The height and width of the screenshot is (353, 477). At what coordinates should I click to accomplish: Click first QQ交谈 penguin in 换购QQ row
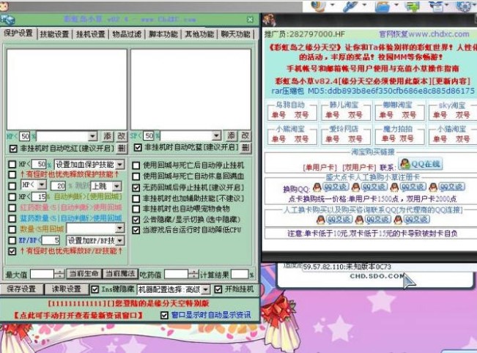330,187
